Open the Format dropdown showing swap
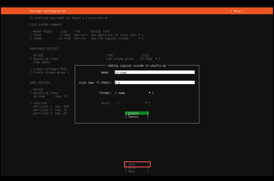This screenshot has width=274, height=181. click(x=134, y=93)
